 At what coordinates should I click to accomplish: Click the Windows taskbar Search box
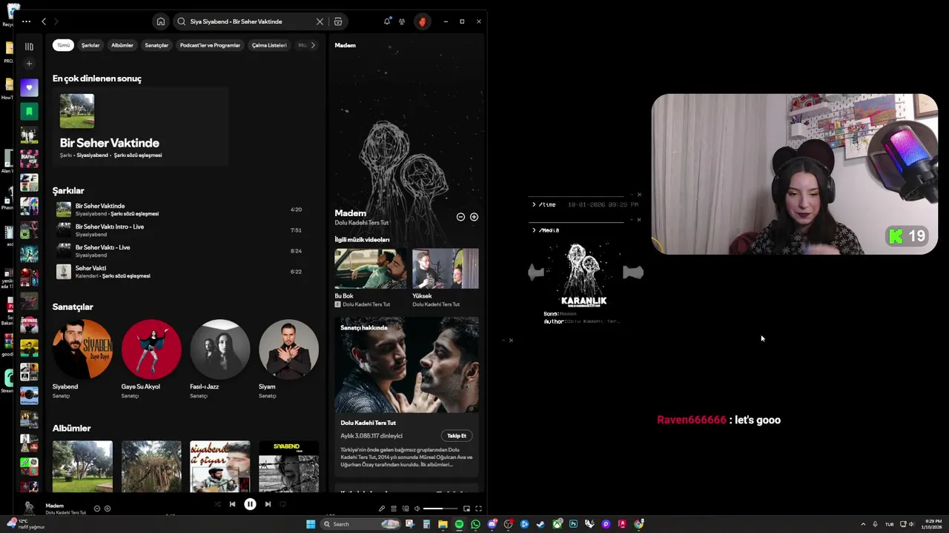coord(361,524)
